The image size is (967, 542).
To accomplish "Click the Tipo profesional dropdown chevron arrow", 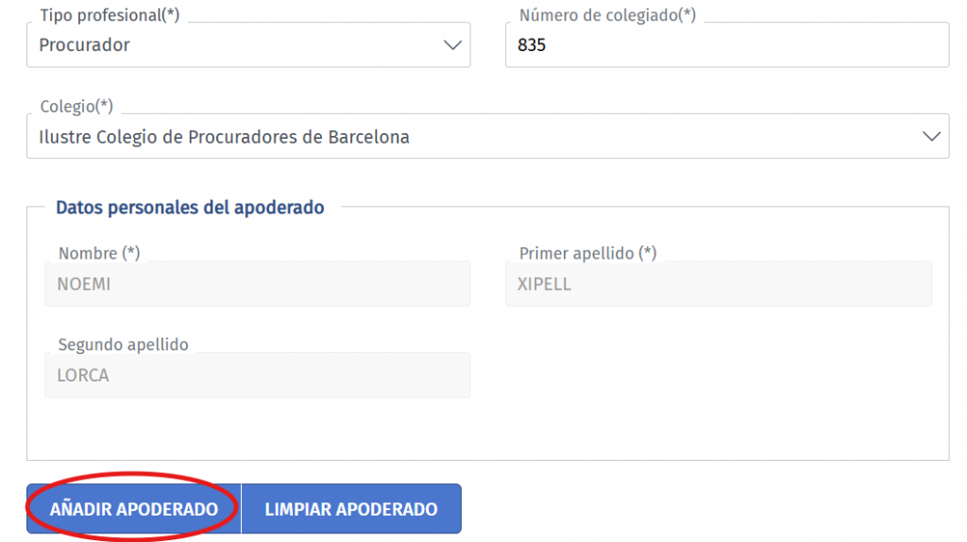I will tap(452, 45).
